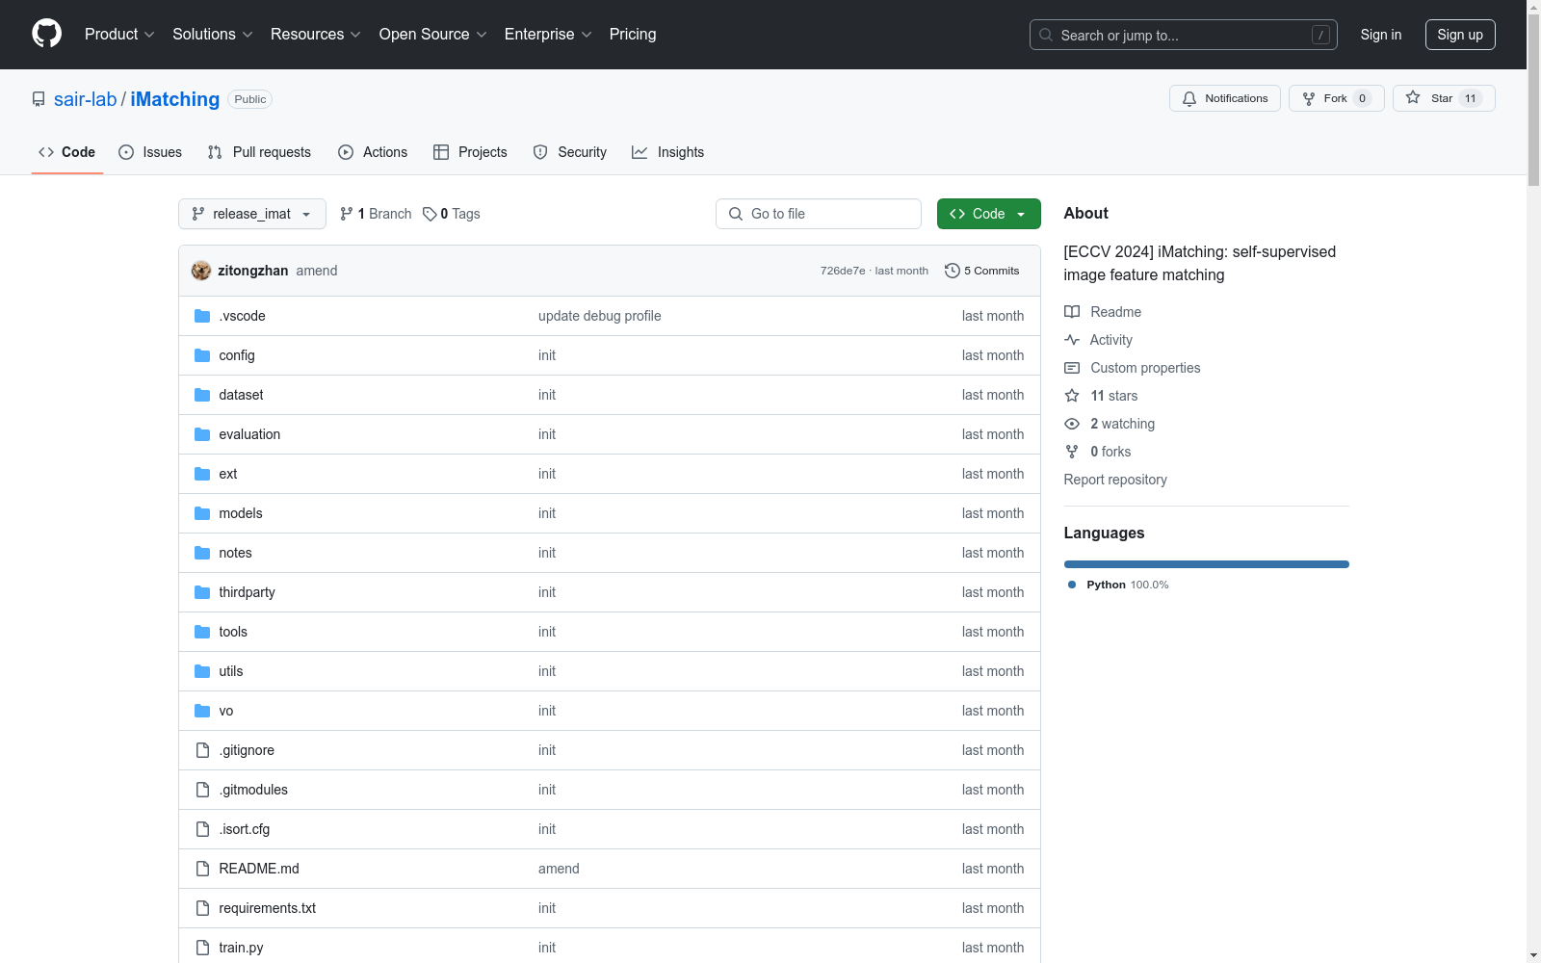Click the README.md file icon

pos(202,869)
